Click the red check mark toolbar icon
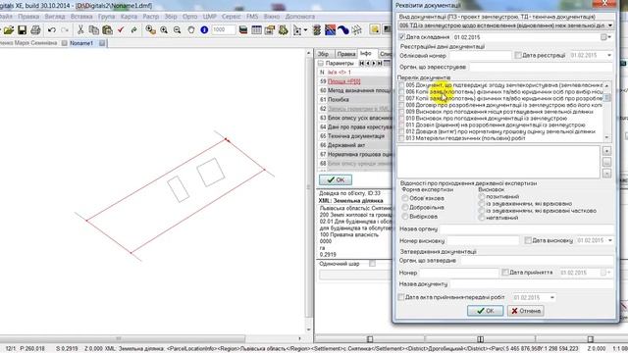Image resolution: width=628 pixels, height=353 pixels. click(x=121, y=30)
